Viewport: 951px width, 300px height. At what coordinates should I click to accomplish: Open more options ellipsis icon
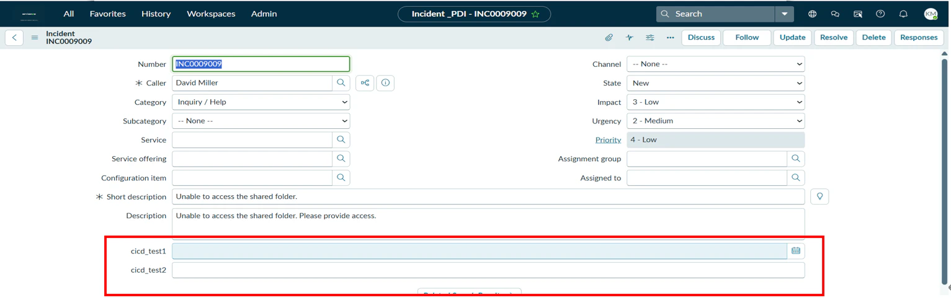click(670, 38)
